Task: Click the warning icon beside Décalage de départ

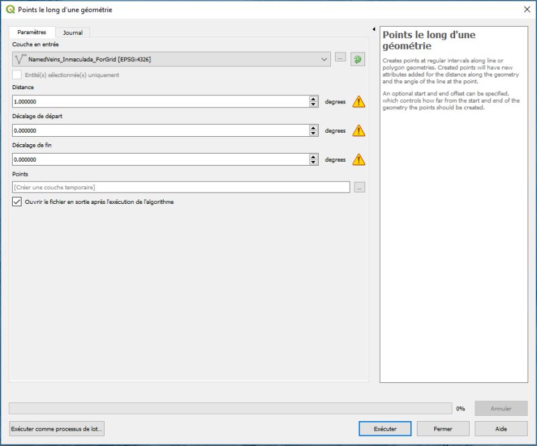Action: pos(359,131)
